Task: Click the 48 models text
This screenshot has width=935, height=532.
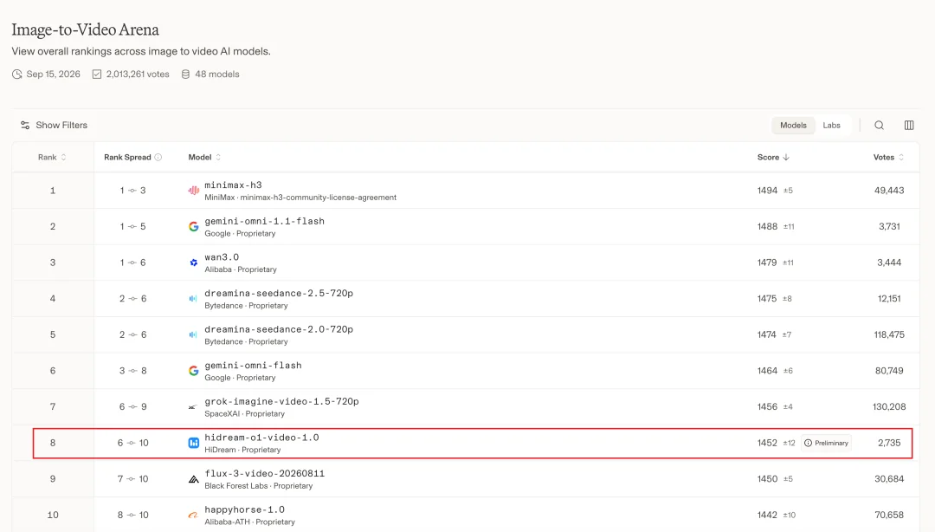Action: pos(217,74)
